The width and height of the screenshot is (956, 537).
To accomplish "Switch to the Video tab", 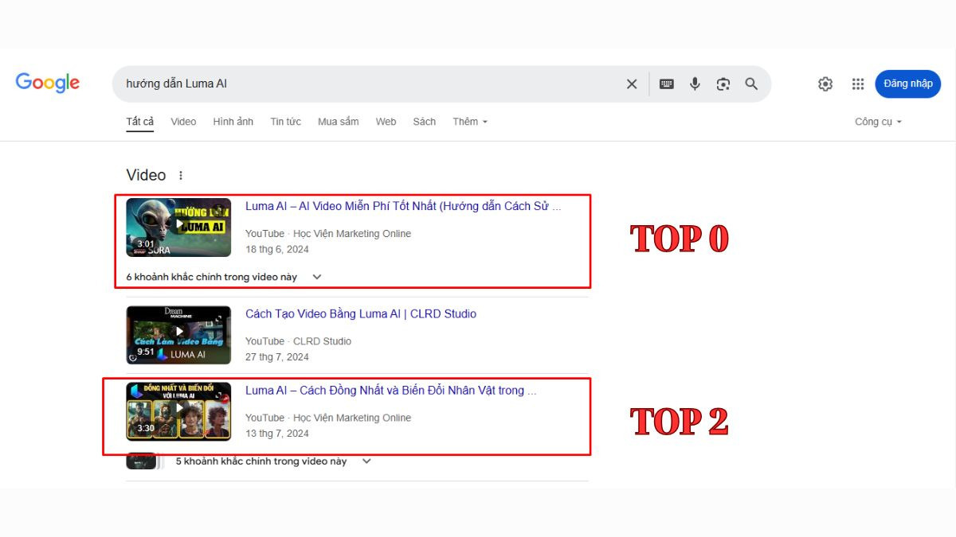I will [x=183, y=122].
